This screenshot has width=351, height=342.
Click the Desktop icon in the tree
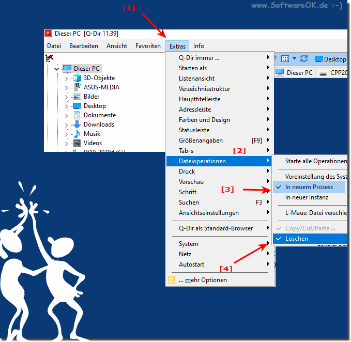tap(77, 106)
